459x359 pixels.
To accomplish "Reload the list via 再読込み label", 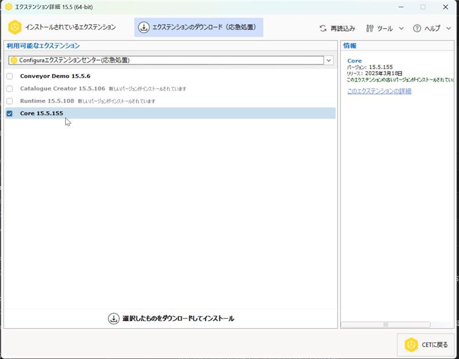I will coord(343,28).
